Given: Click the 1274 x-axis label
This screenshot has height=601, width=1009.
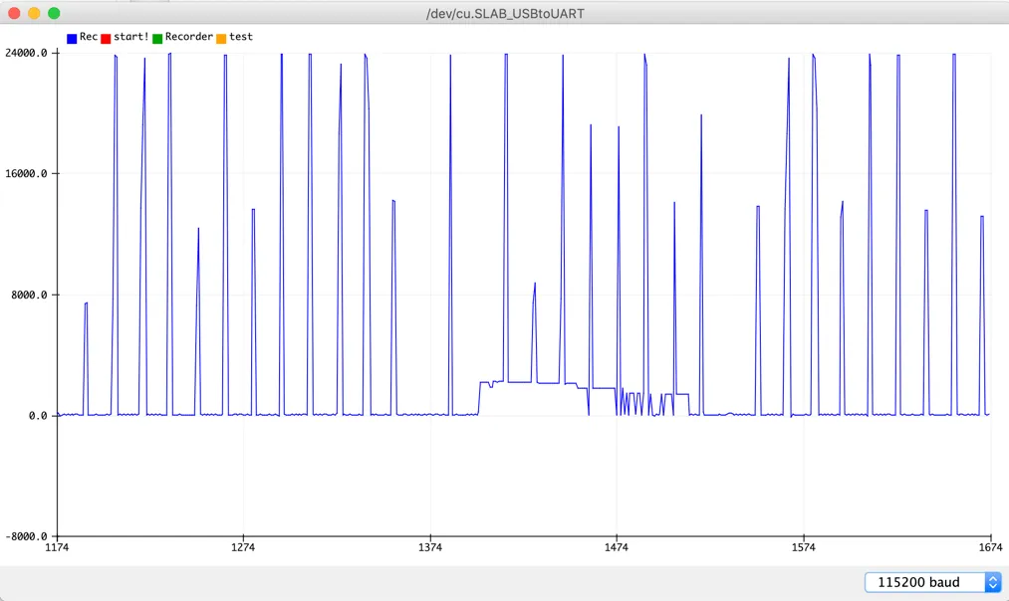Looking at the screenshot, I should pyautogui.click(x=243, y=547).
